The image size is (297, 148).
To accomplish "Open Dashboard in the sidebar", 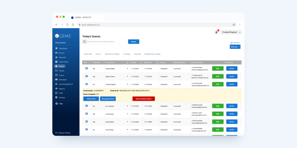I will coord(61,48).
